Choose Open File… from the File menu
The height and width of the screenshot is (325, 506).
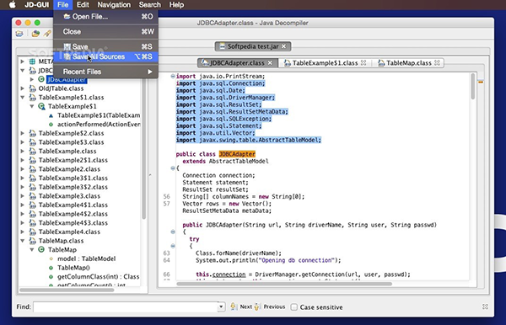106,17
